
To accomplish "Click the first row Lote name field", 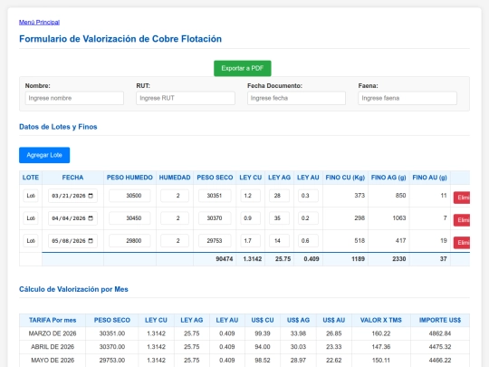I will click(31, 196).
